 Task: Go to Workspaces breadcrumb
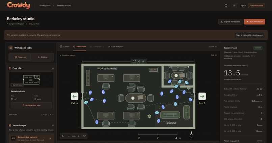pyautogui.click(x=45, y=5)
